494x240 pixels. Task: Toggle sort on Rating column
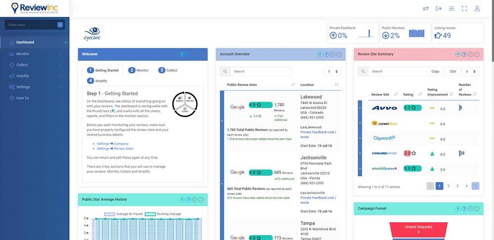click(420, 94)
